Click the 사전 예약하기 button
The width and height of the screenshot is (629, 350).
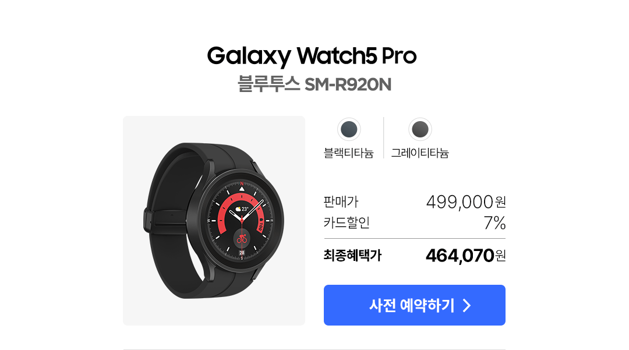[x=415, y=305]
